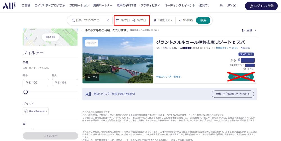The image size is (281, 141).
Task: Click the メンバー料金 badge
Action: pyautogui.click(x=246, y=54)
